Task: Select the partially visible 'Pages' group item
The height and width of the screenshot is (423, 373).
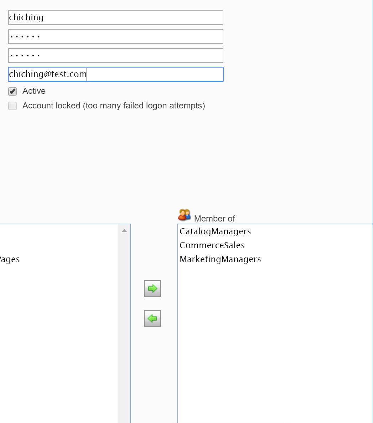Action: 10,259
